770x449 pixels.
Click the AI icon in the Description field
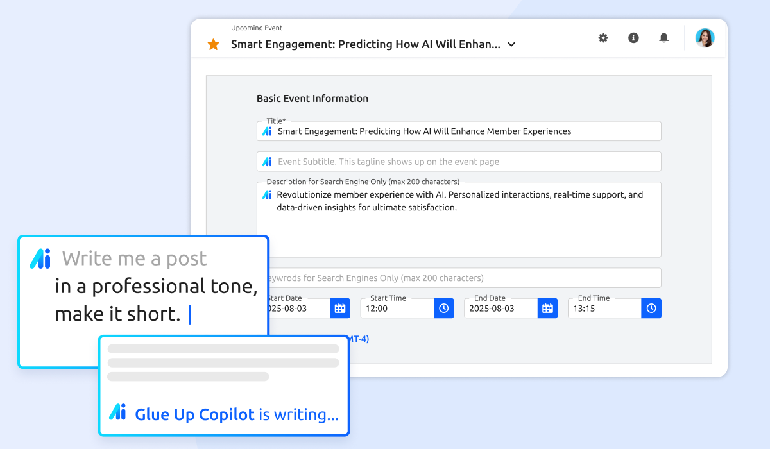tap(267, 194)
